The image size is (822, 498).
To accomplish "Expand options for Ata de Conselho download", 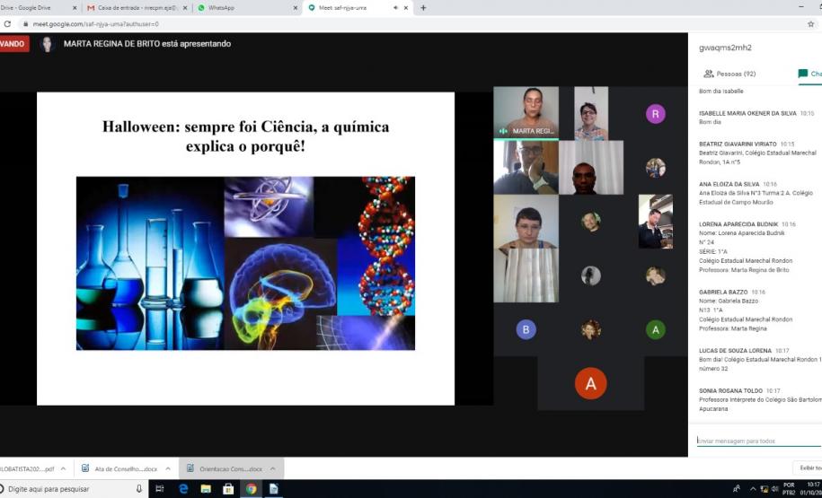I will click(x=168, y=468).
